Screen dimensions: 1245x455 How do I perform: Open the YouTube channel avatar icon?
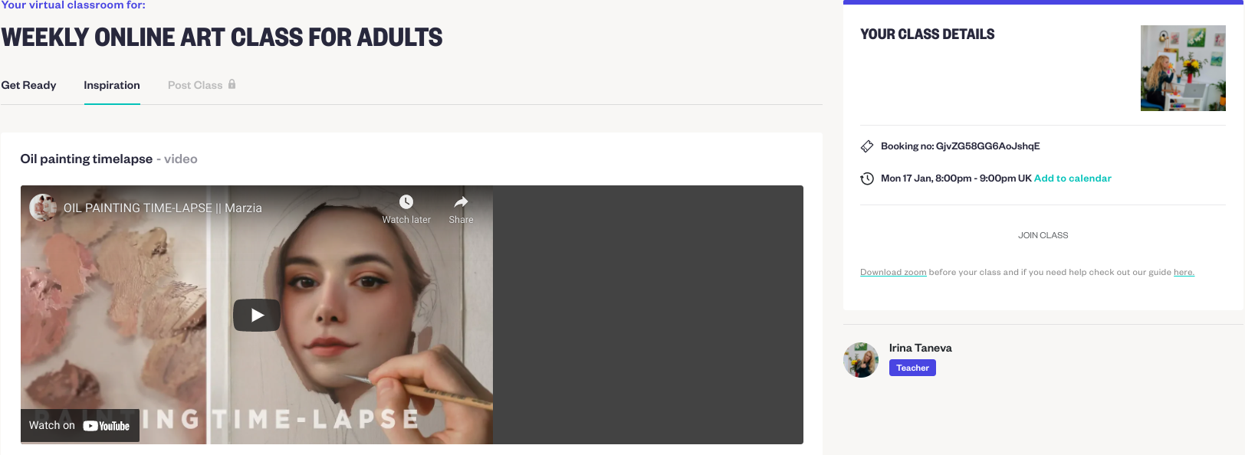(x=43, y=208)
